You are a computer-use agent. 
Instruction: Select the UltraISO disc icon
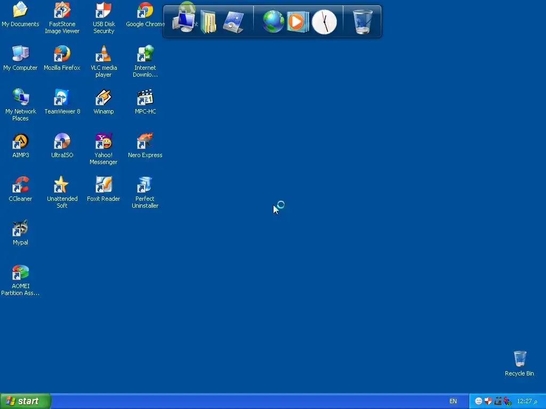62,141
